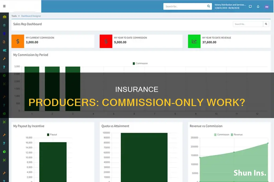Click the 3,000.00 current commission value
Viewport: 274px width, 182px height.
(x=32, y=42)
